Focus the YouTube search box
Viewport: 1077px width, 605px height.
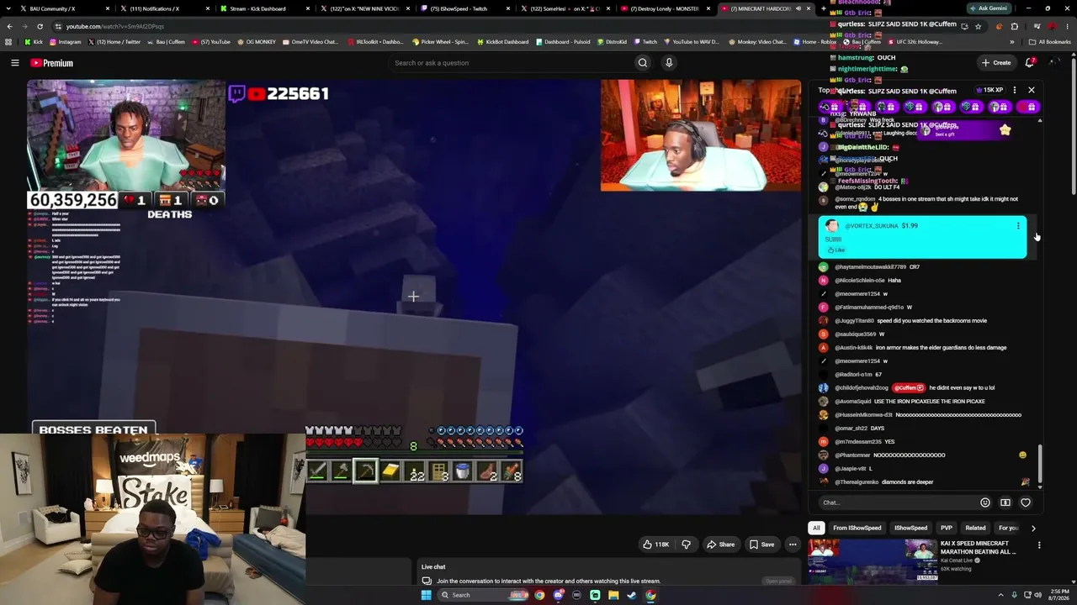[x=512, y=63]
